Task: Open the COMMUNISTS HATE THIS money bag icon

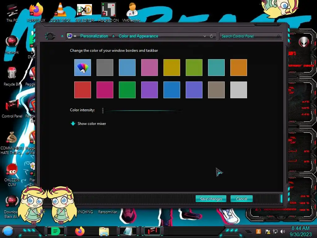Action: [x=12, y=143]
